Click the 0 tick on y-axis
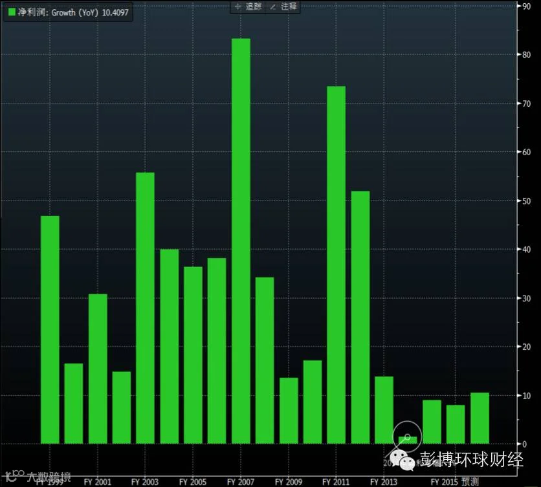This screenshot has height=487, width=541. click(524, 444)
